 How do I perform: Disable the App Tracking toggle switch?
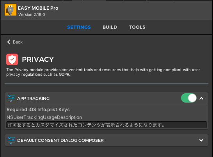[x=189, y=98]
